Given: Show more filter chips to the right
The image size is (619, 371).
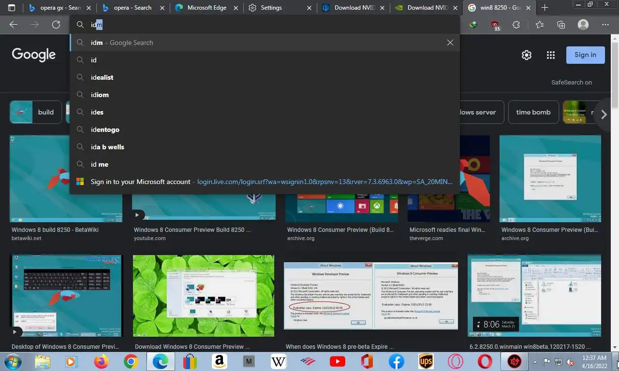Looking at the screenshot, I should [604, 114].
